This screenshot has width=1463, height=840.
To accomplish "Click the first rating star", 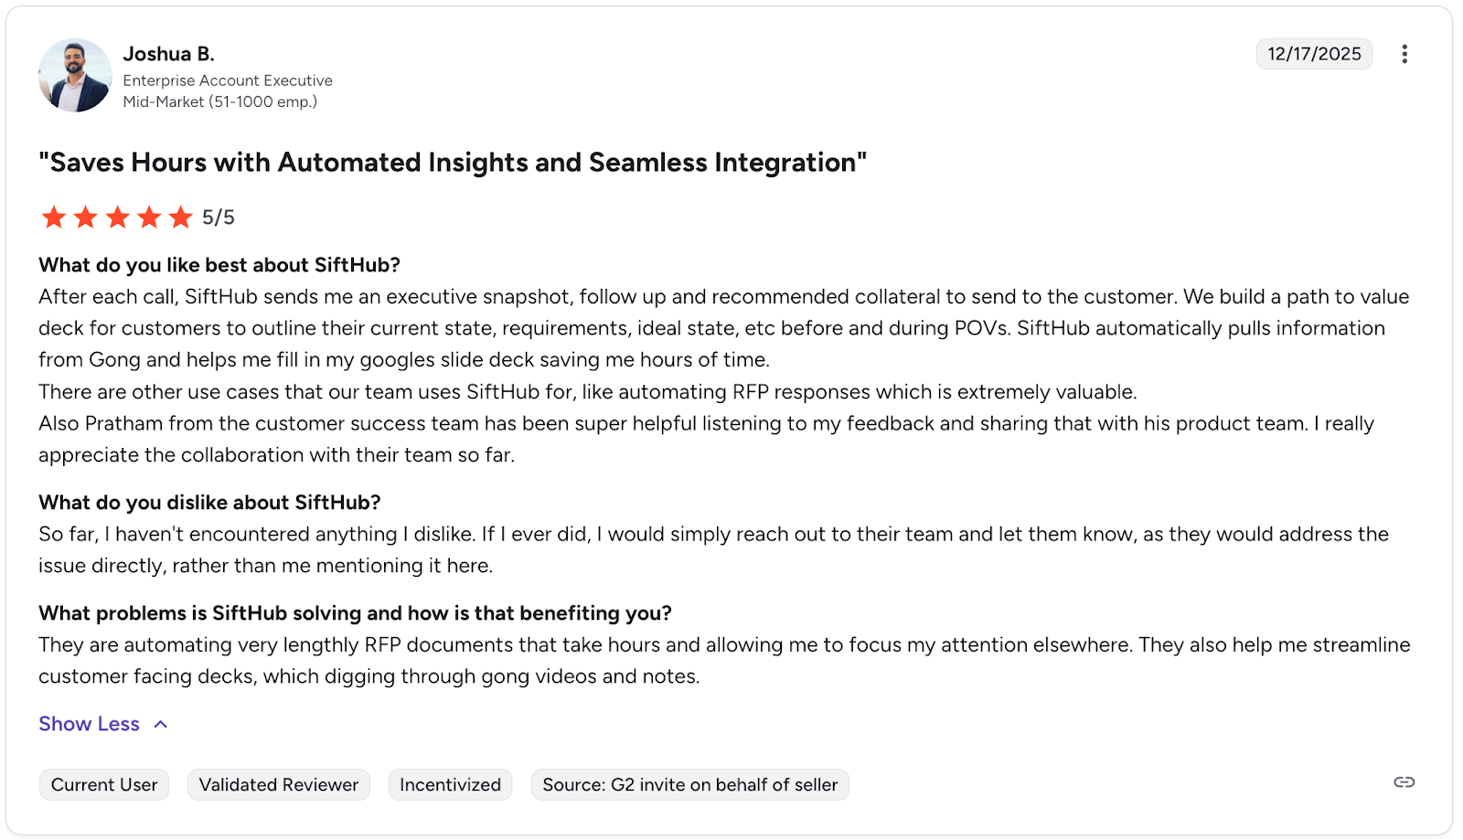I will click(x=54, y=218).
